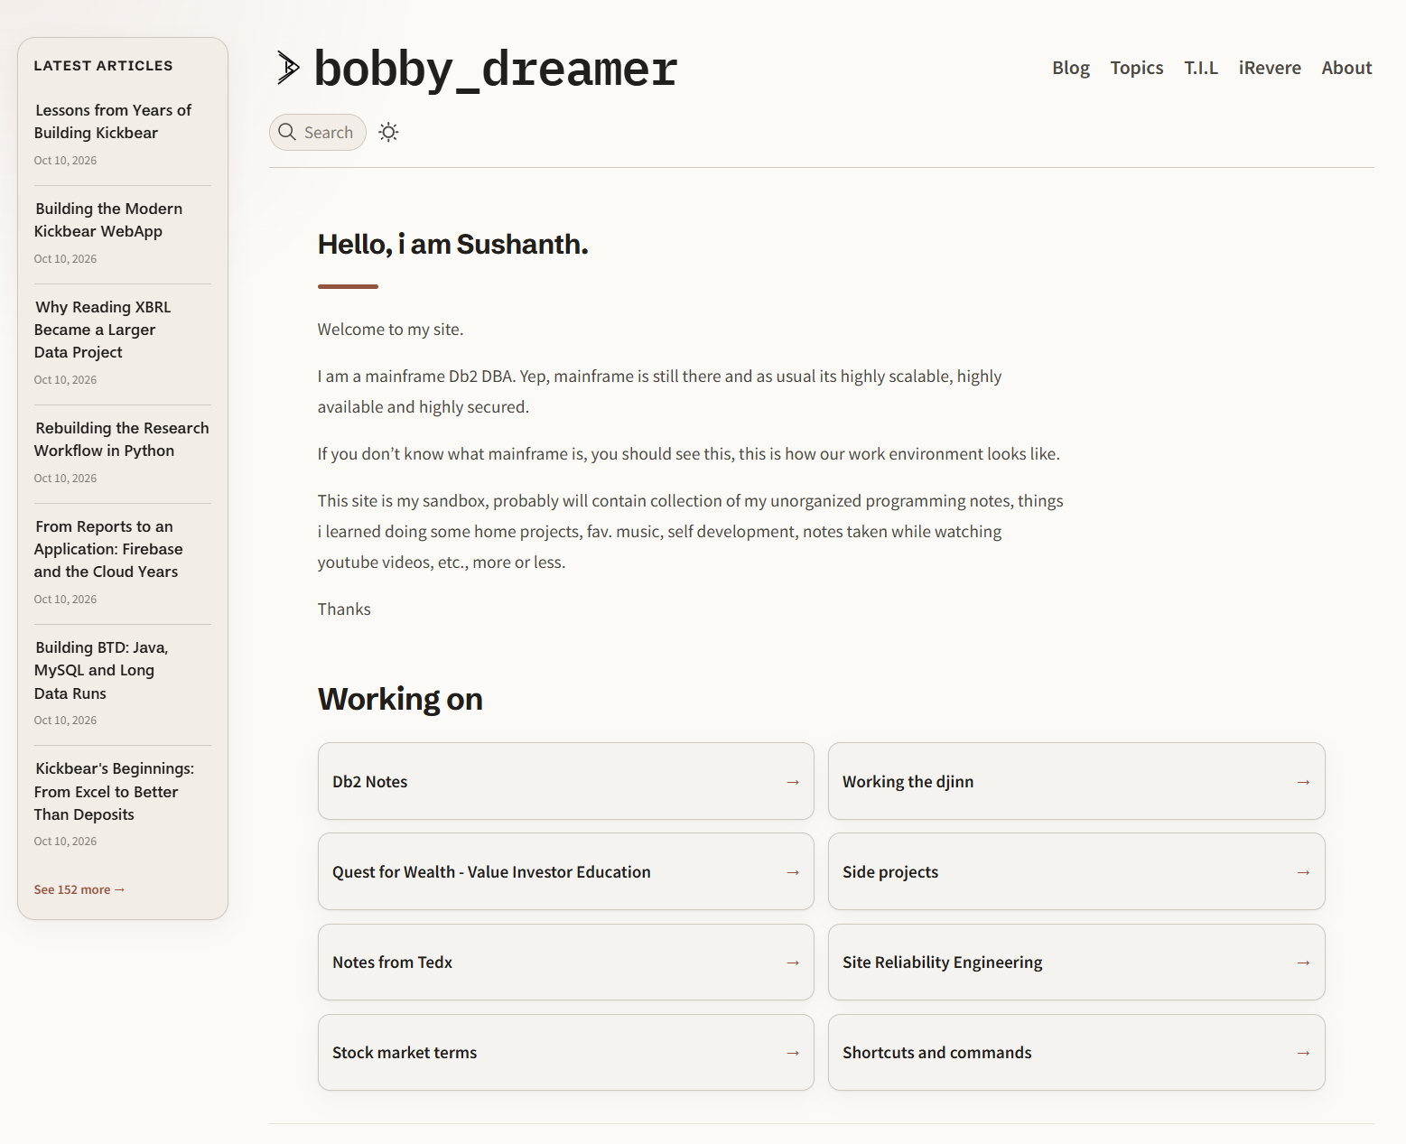
Task: Open the Stock market terms card
Action: [566, 1052]
